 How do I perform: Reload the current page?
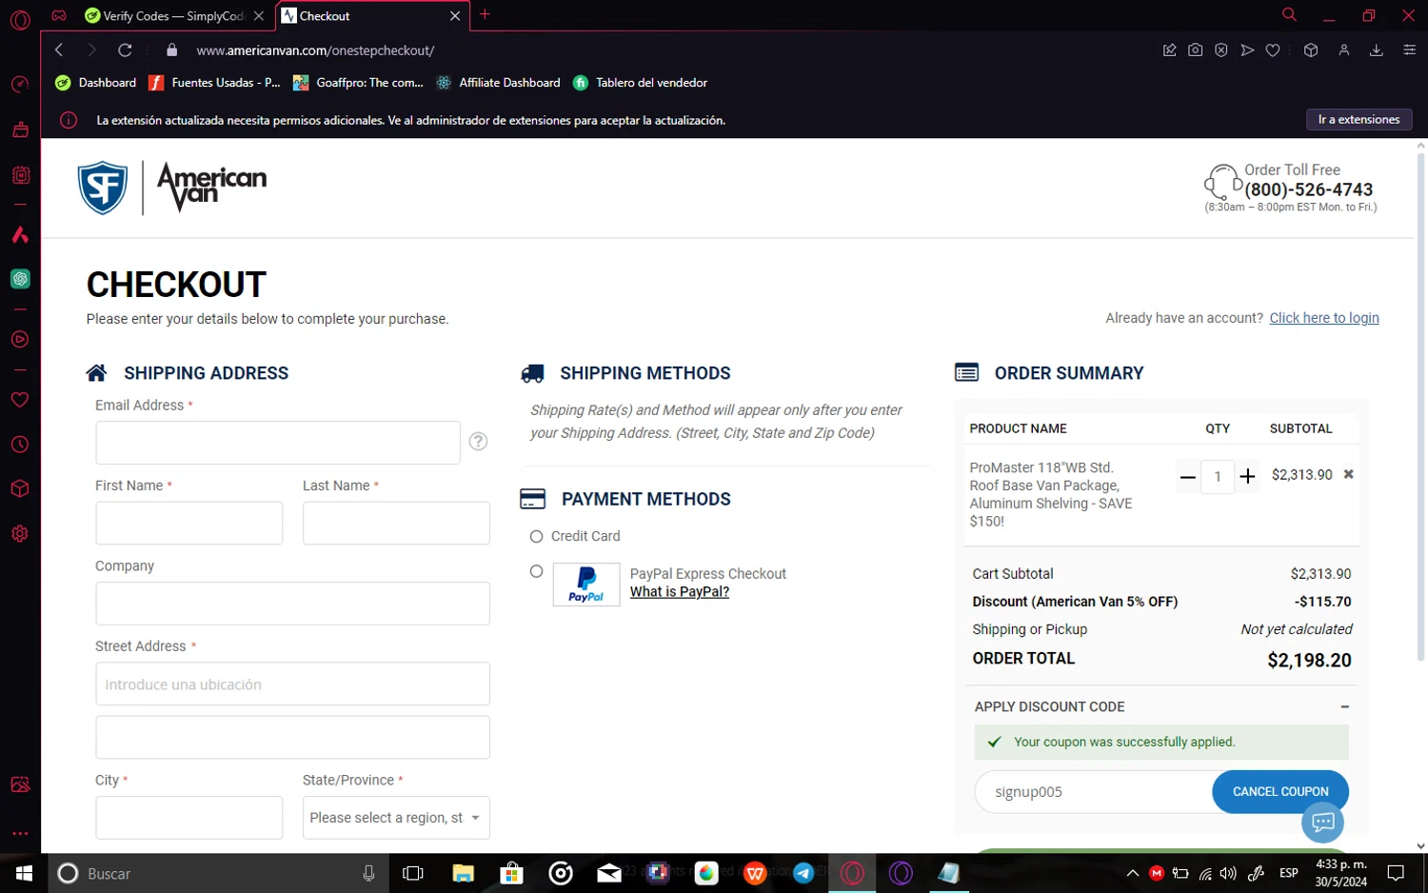125,50
